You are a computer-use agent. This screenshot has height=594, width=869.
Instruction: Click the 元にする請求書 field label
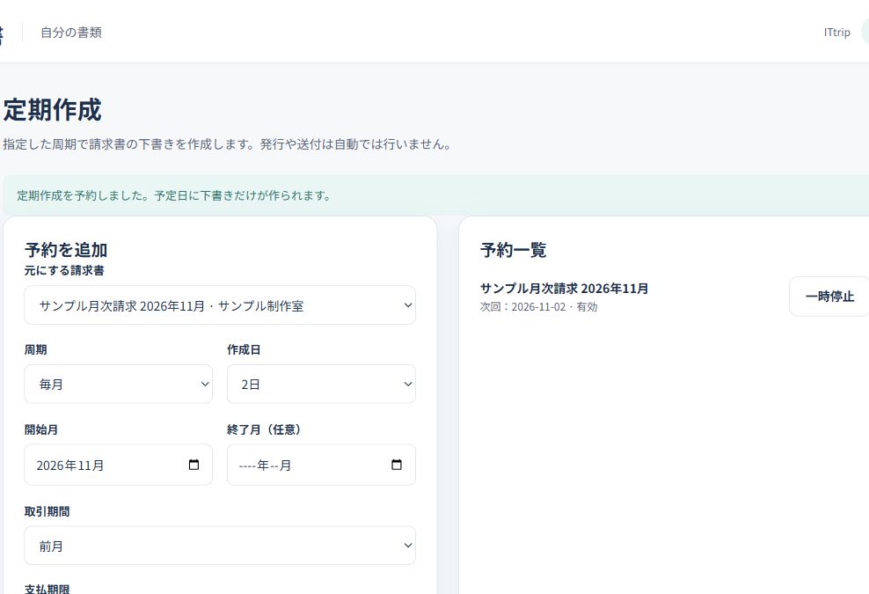coord(64,270)
